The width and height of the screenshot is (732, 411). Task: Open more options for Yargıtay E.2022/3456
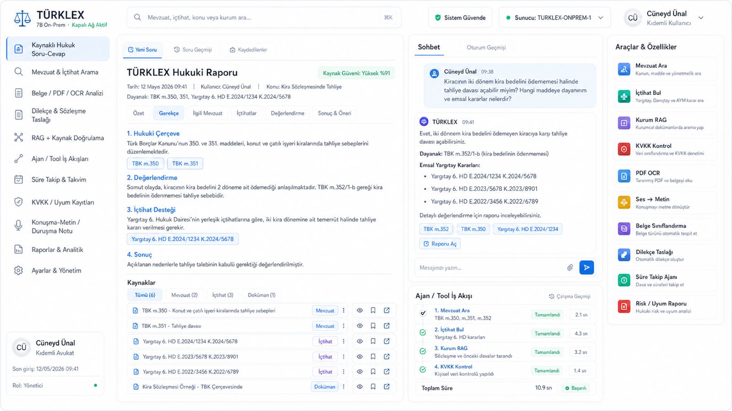[x=344, y=372]
